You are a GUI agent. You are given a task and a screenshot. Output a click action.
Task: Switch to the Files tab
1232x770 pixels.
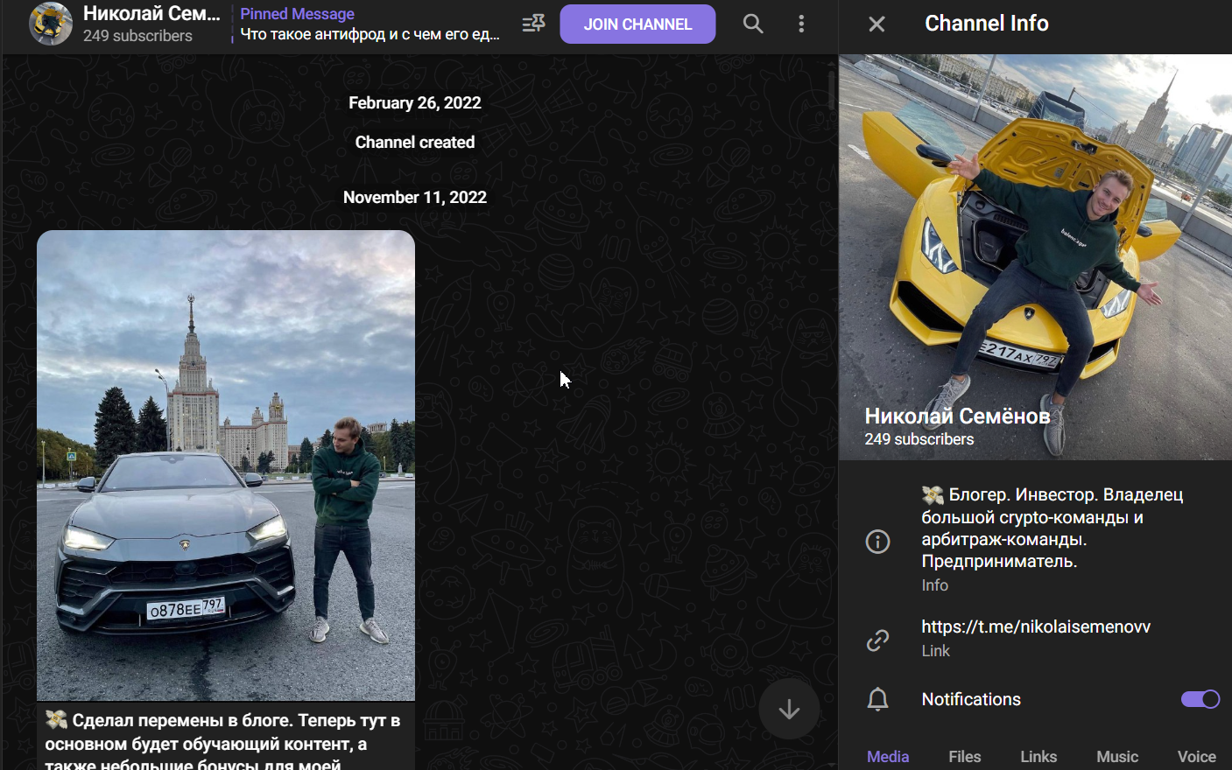[964, 757]
